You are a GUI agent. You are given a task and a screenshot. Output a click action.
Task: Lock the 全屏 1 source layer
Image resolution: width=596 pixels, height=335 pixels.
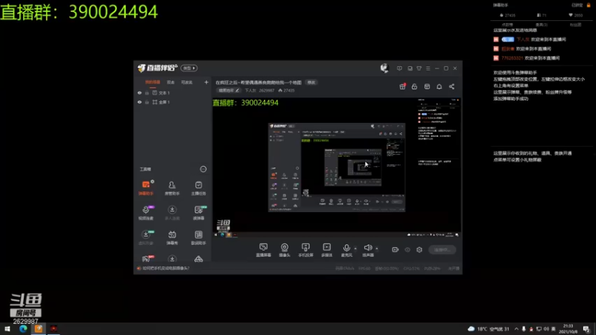click(147, 102)
